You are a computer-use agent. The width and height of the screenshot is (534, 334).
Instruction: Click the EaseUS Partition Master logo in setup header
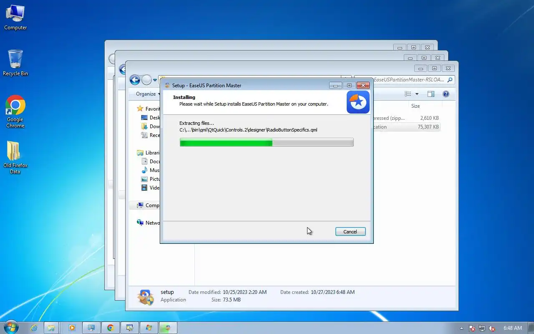pos(358,102)
